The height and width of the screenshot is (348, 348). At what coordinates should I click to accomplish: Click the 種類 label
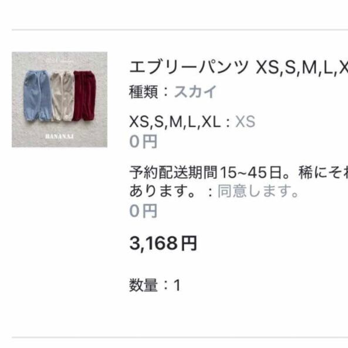tap(144, 92)
